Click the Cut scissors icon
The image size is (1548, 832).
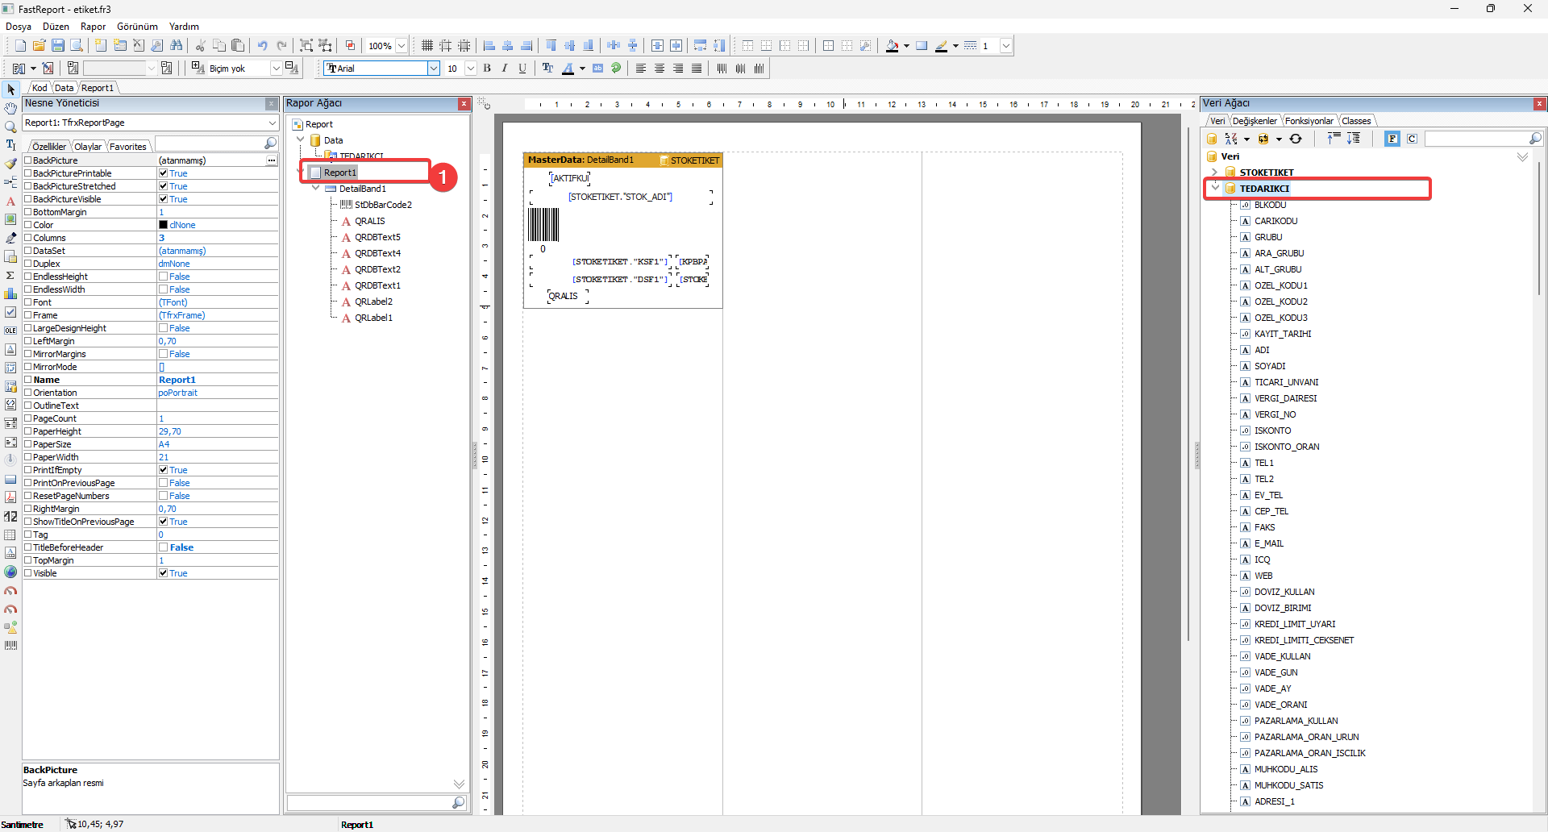[x=200, y=46]
